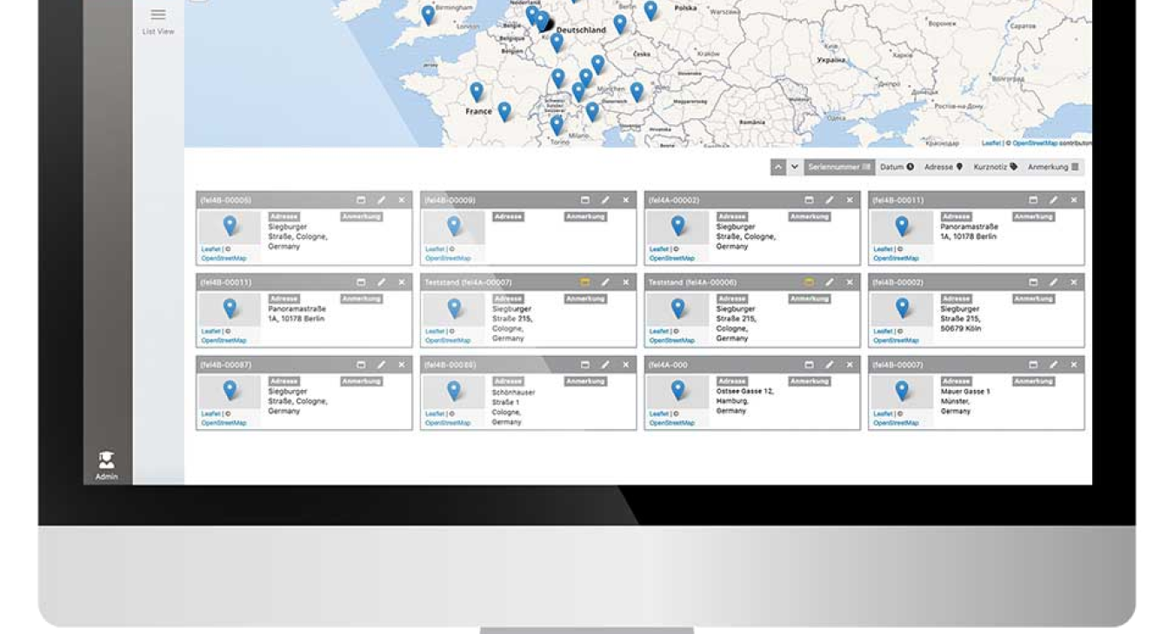Open card fel4B-00009 in window

(x=585, y=201)
